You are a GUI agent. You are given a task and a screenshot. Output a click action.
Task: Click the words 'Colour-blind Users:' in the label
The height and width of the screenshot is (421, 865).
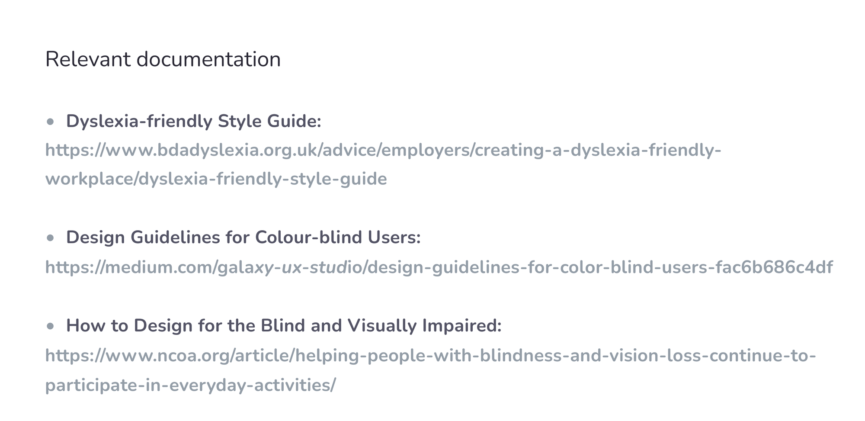338,237
